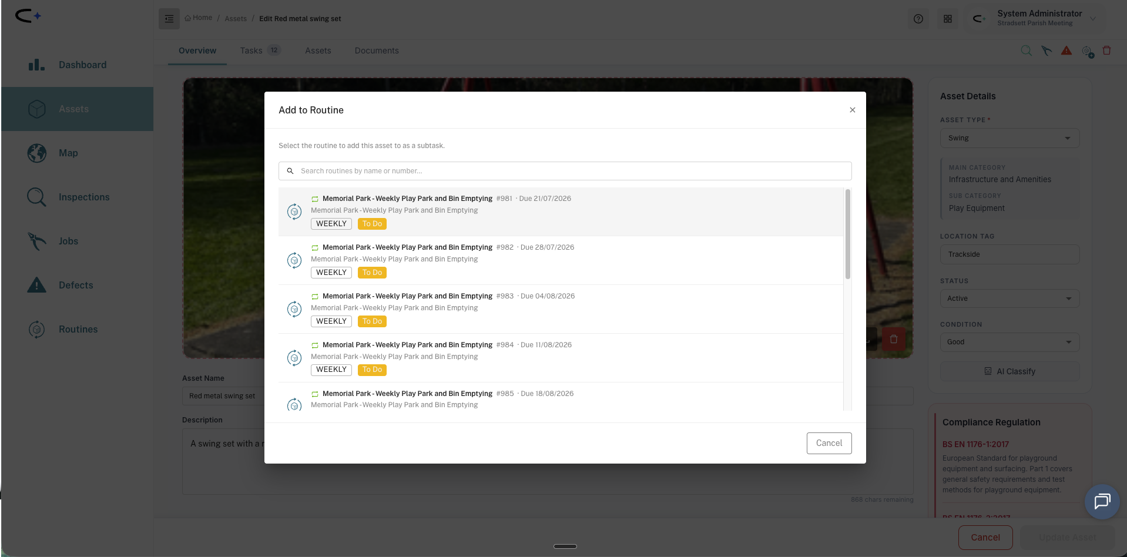Viewport: 1127px width, 557px height.
Task: Open the chat bubble widget
Action: click(x=1102, y=501)
